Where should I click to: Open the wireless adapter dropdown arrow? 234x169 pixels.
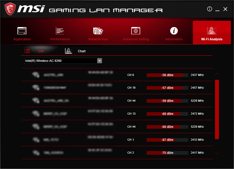pyautogui.click(x=100, y=61)
